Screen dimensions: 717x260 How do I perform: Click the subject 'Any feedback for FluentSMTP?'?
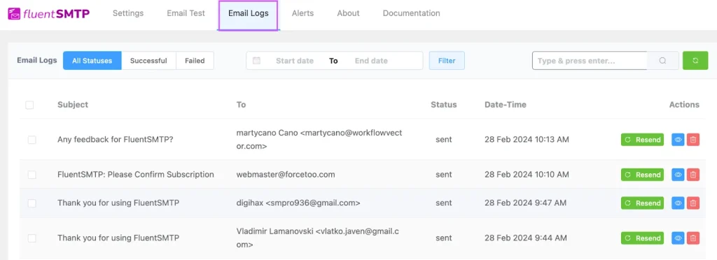click(116, 140)
